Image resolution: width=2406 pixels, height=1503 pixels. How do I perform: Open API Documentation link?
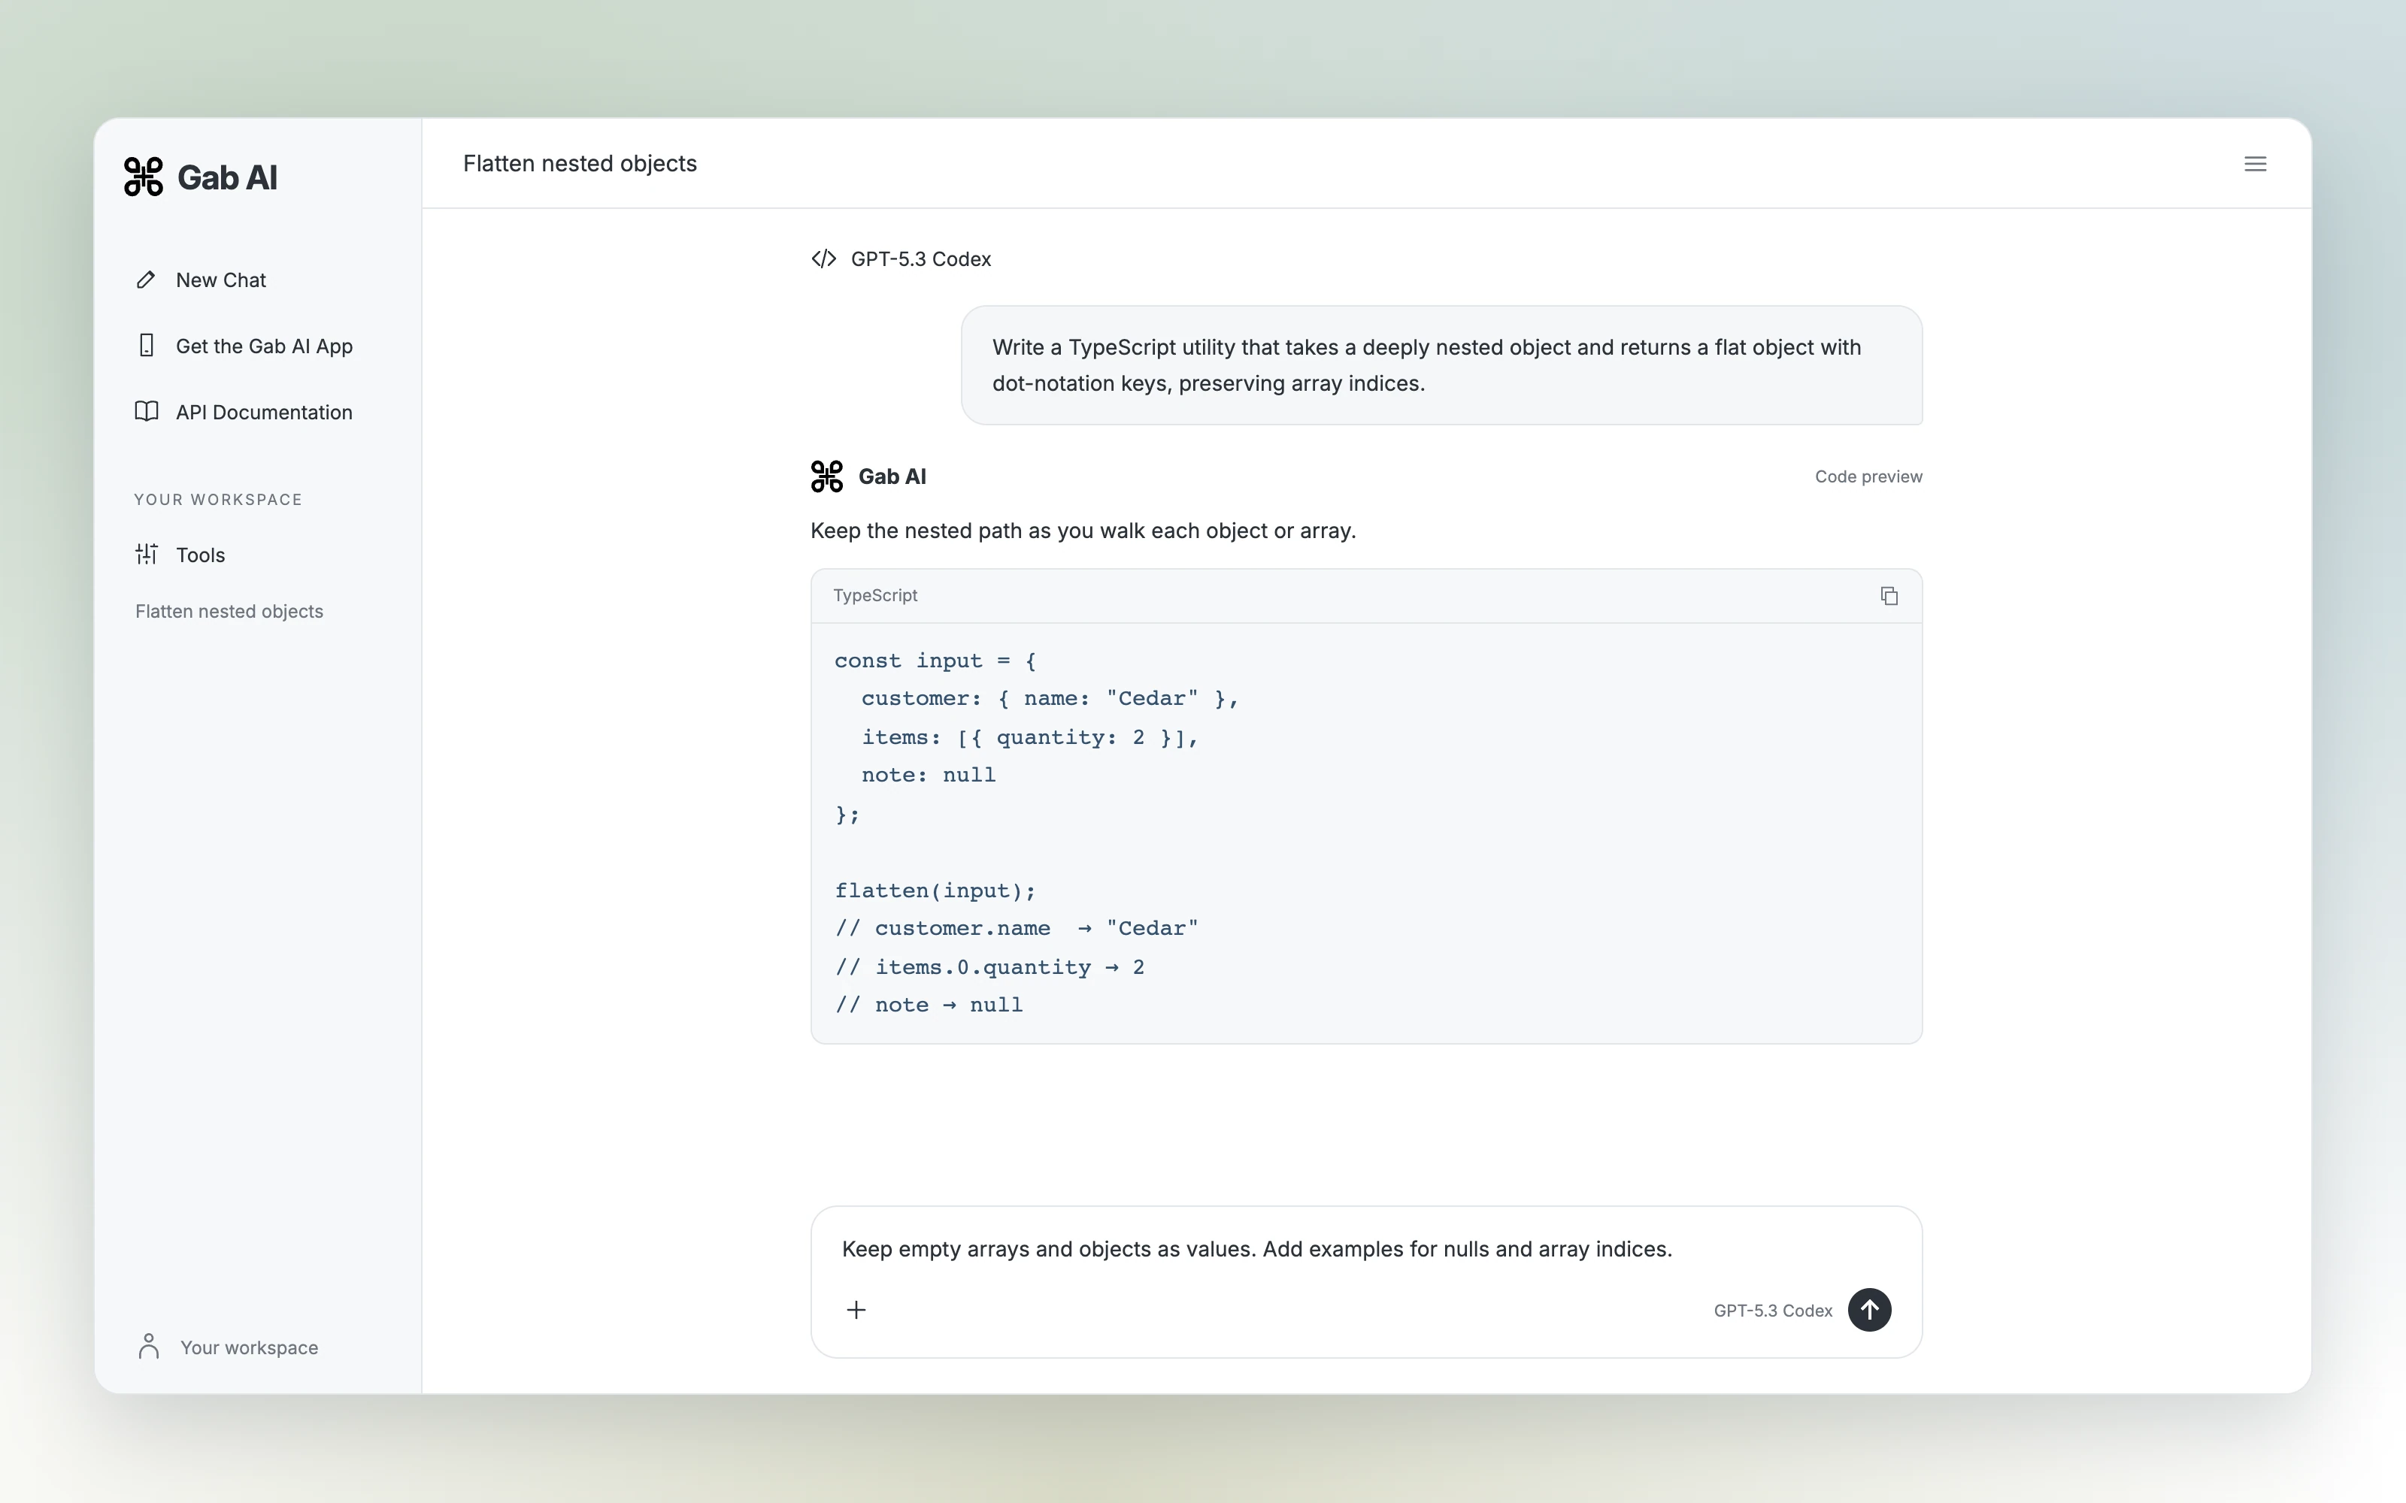coord(263,412)
